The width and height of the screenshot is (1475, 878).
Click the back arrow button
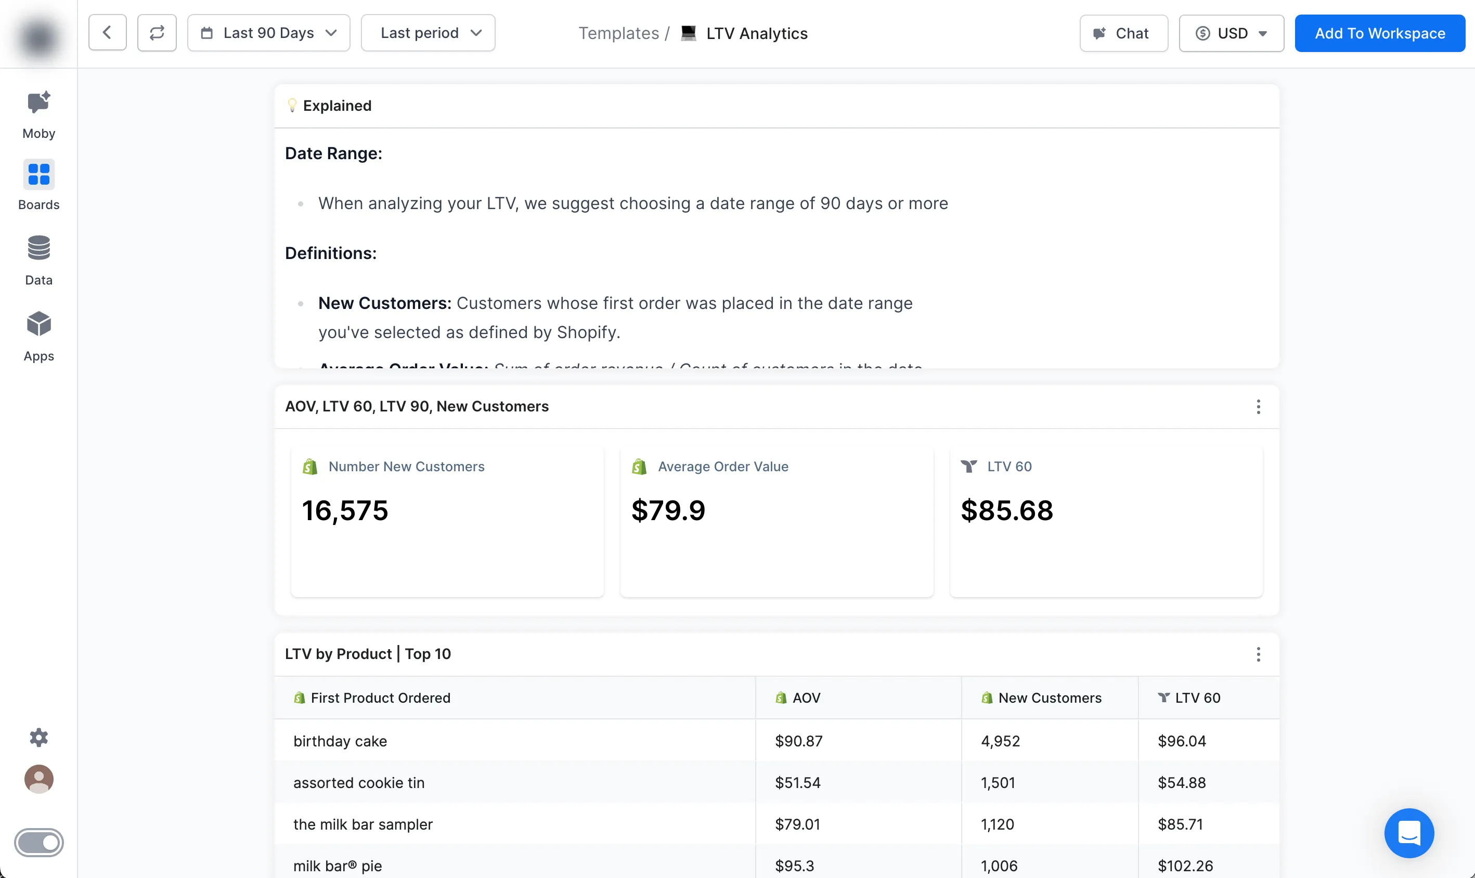coord(107,33)
